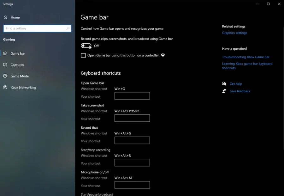Open the Captures settings section
Image resolution: width=284 pixels, height=196 pixels.
pyautogui.click(x=17, y=65)
